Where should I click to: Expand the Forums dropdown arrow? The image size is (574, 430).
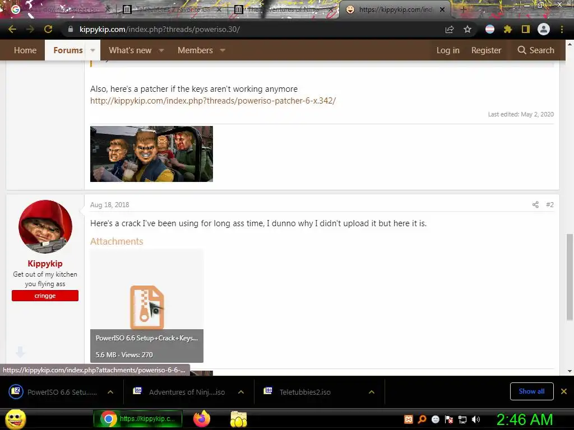coord(92,50)
